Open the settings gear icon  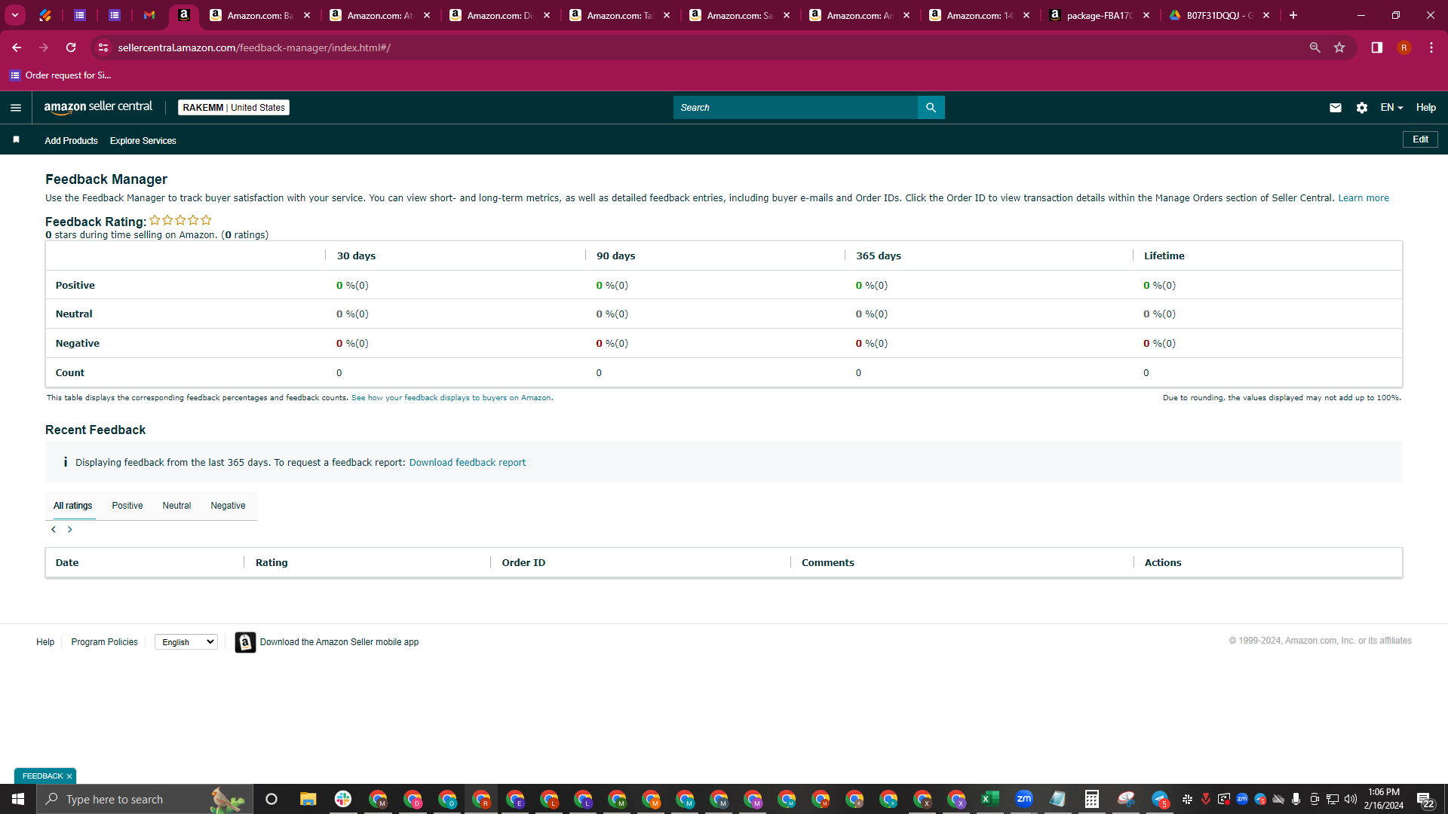click(1361, 108)
